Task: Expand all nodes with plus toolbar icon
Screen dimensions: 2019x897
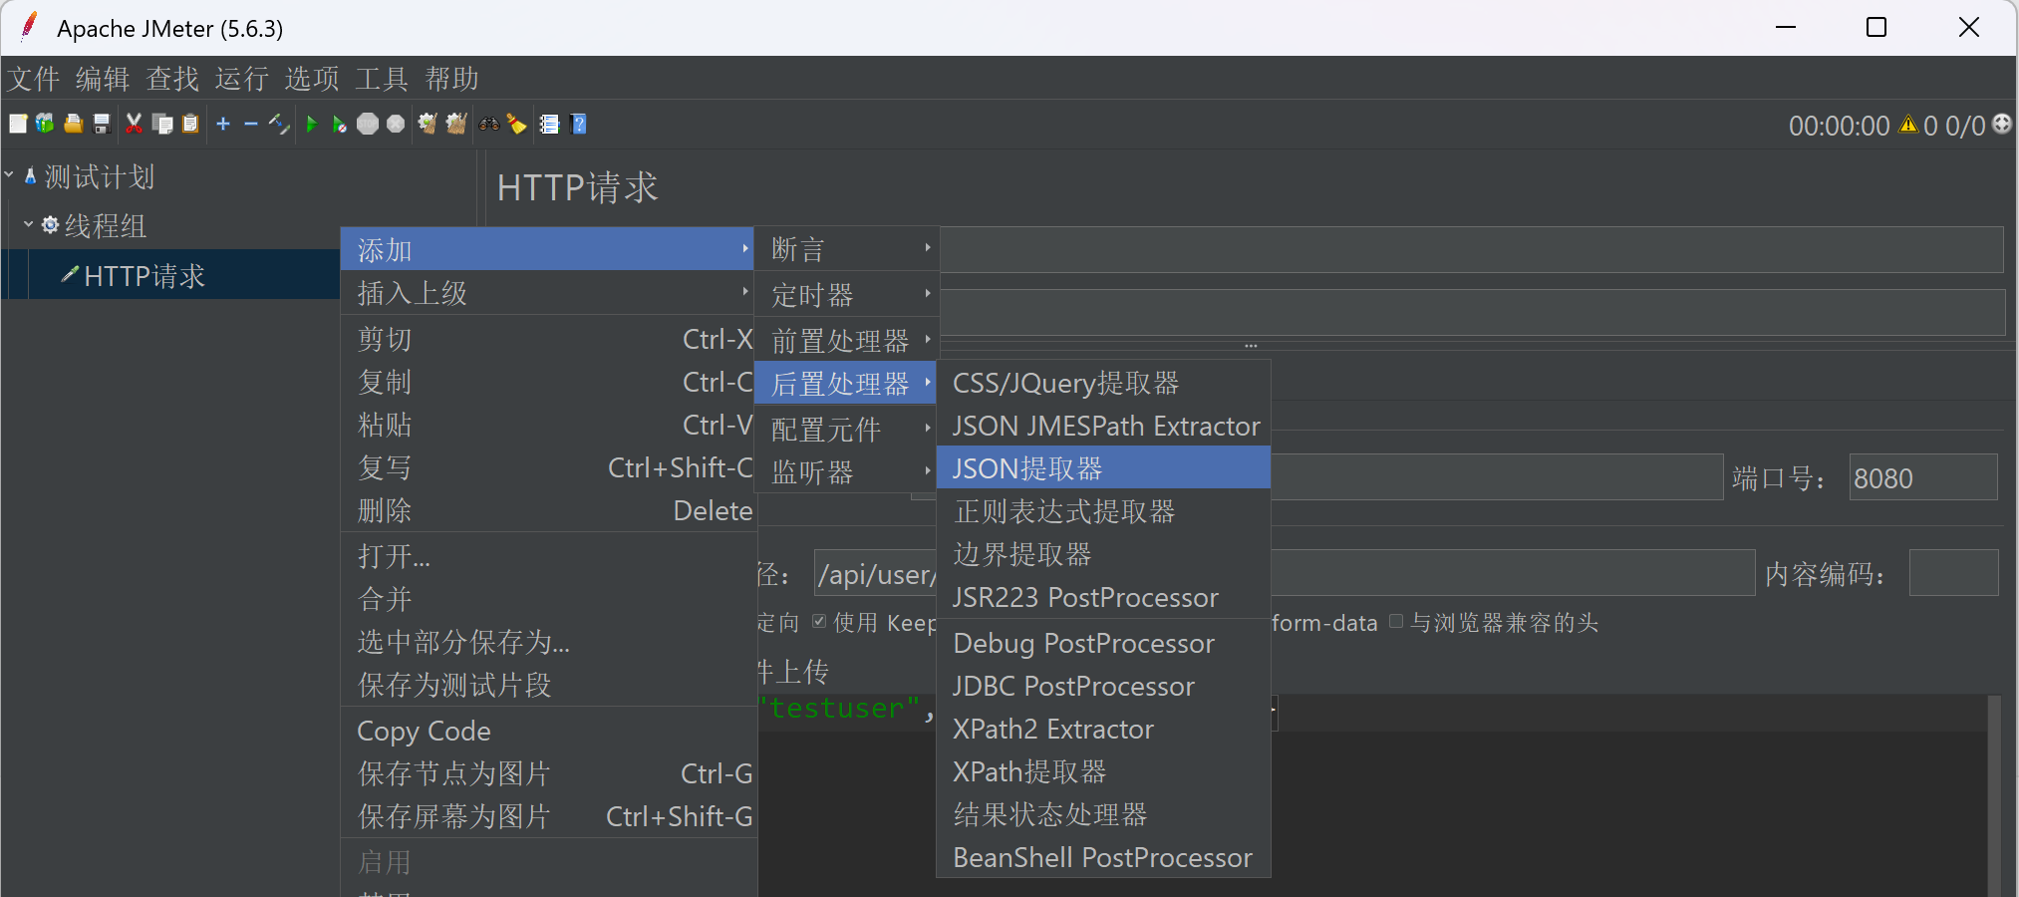Action: pyautogui.click(x=223, y=124)
